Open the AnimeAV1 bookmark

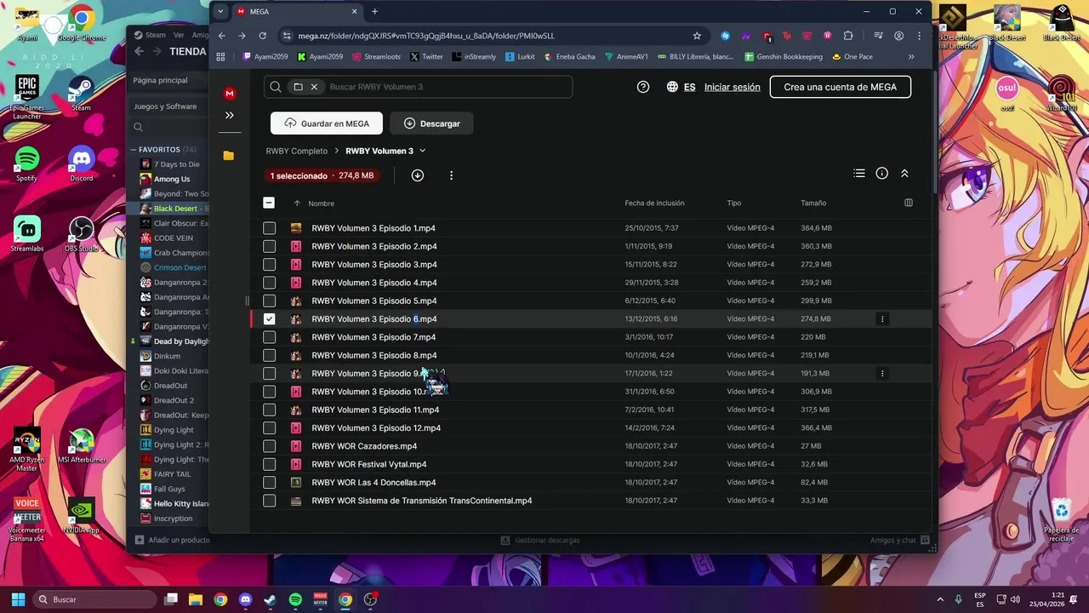626,57
